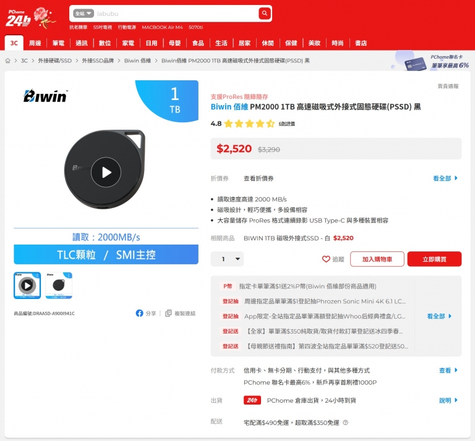Go to the 外接硬碟/SSD breadcrumb link

pyautogui.click(x=55, y=61)
